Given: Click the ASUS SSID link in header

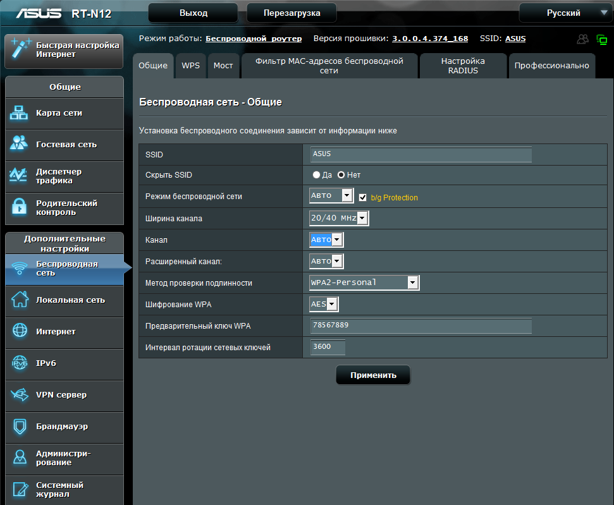Looking at the screenshot, I should click(515, 39).
